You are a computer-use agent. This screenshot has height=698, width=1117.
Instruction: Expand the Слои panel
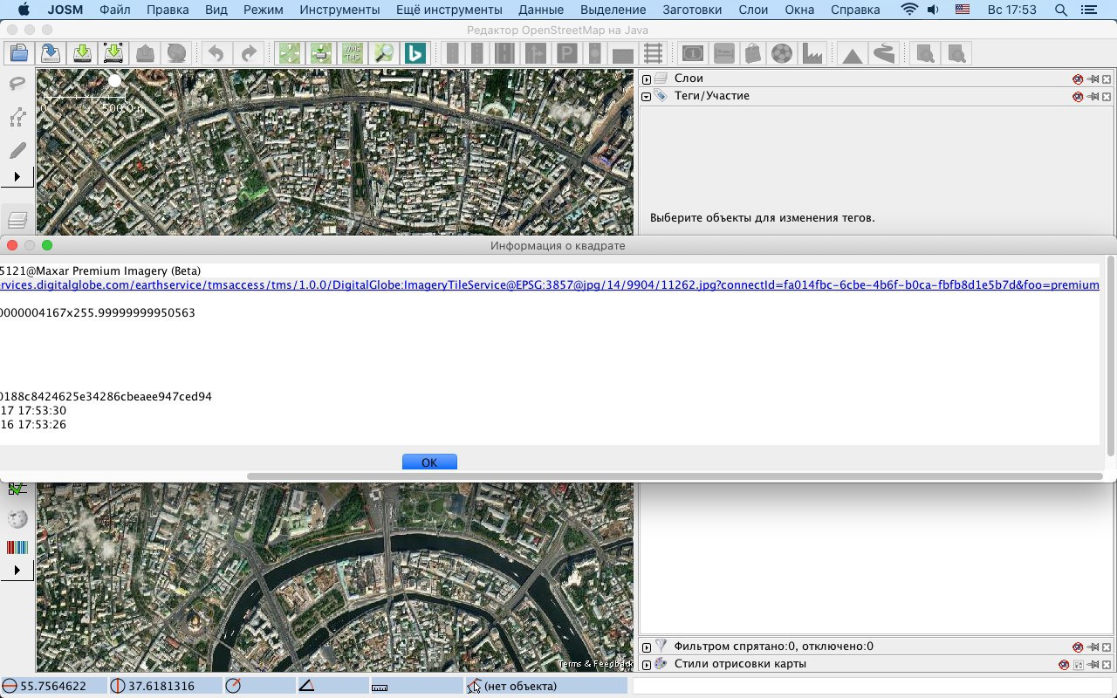tap(647, 79)
